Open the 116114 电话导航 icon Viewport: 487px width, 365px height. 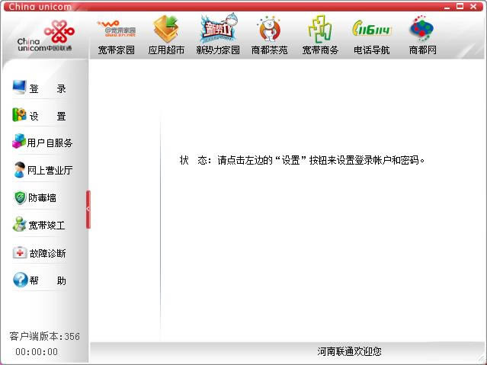[371, 29]
